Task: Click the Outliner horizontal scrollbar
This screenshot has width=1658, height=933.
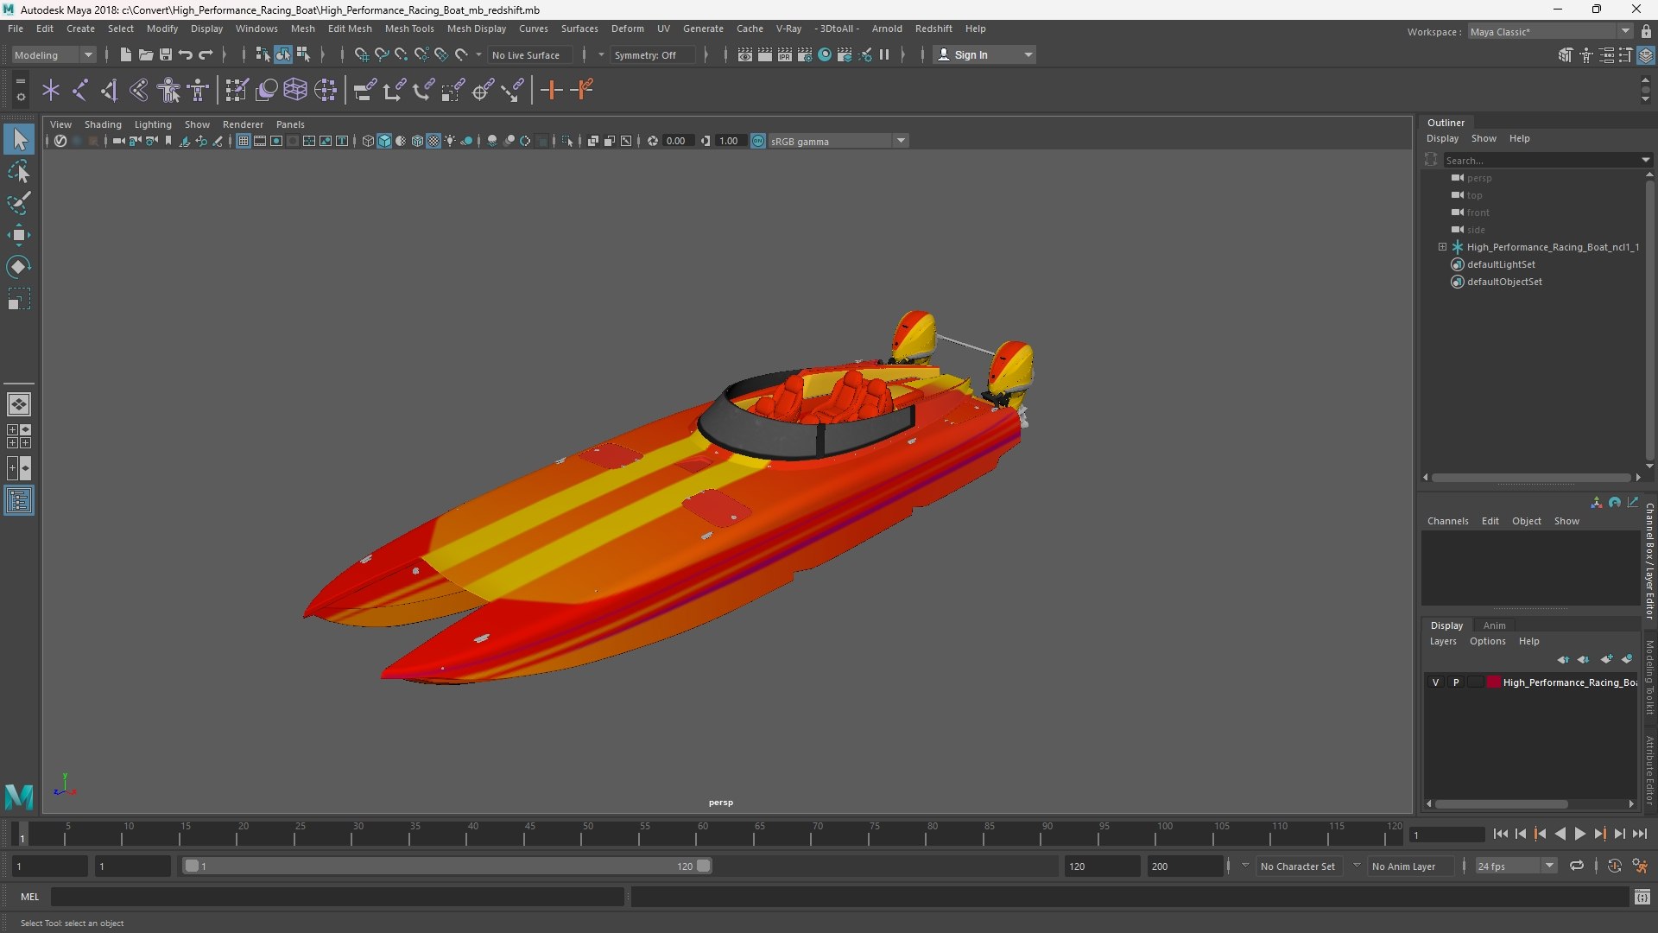Action: coord(1531,477)
